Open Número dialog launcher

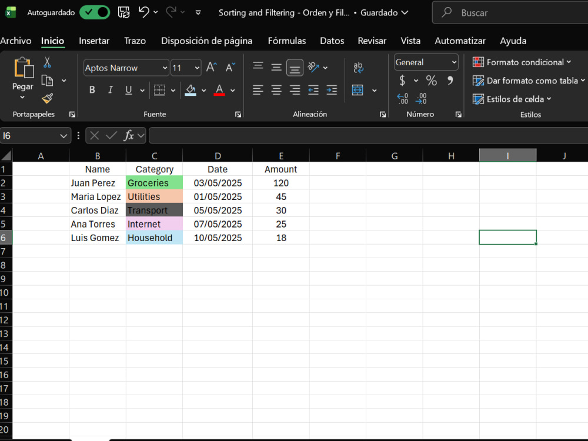(458, 115)
